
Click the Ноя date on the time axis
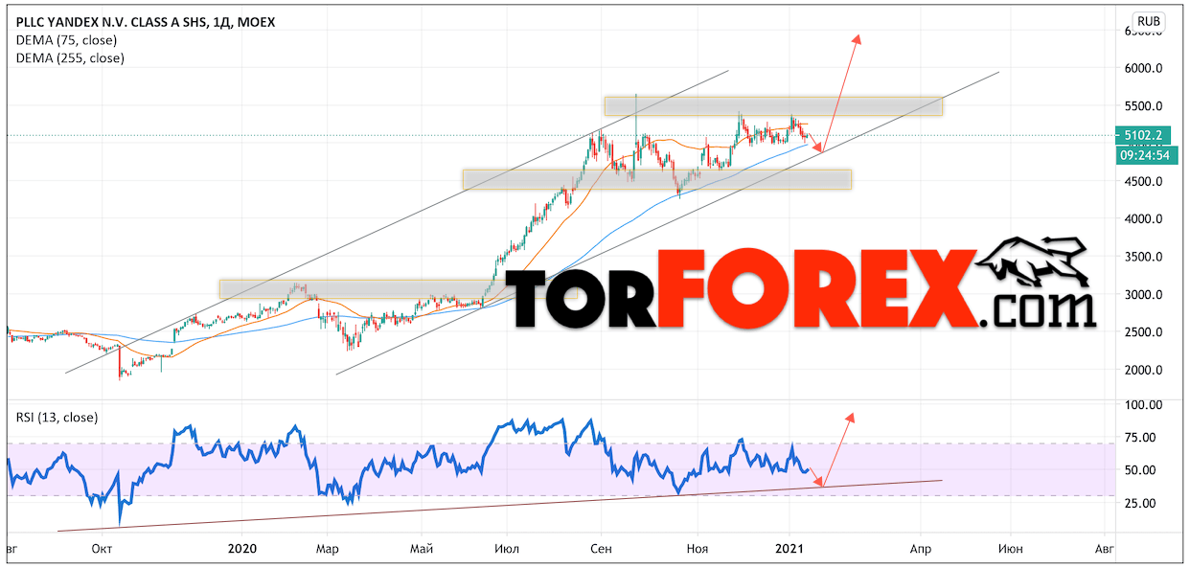[698, 549]
